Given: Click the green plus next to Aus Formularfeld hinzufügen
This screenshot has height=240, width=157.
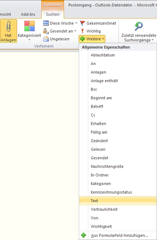Looking at the screenshot, I should pyautogui.click(x=83, y=235).
